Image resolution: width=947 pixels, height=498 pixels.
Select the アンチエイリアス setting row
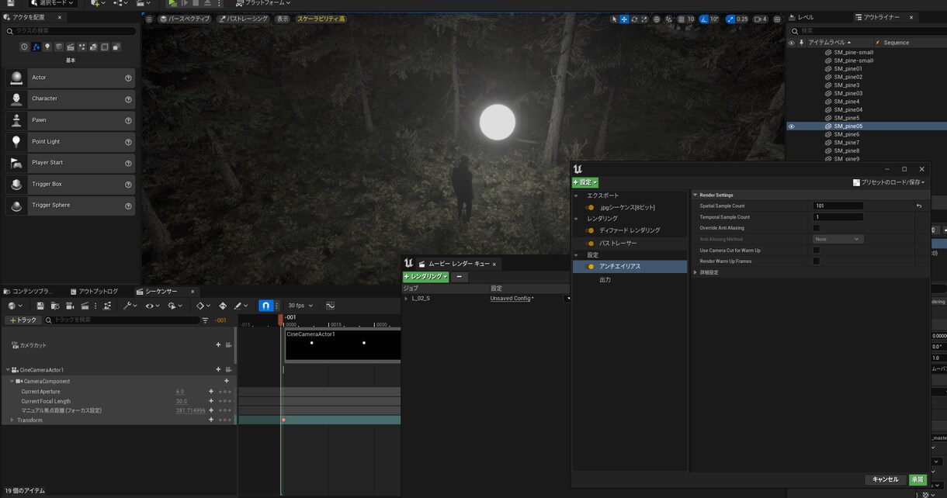[630, 266]
